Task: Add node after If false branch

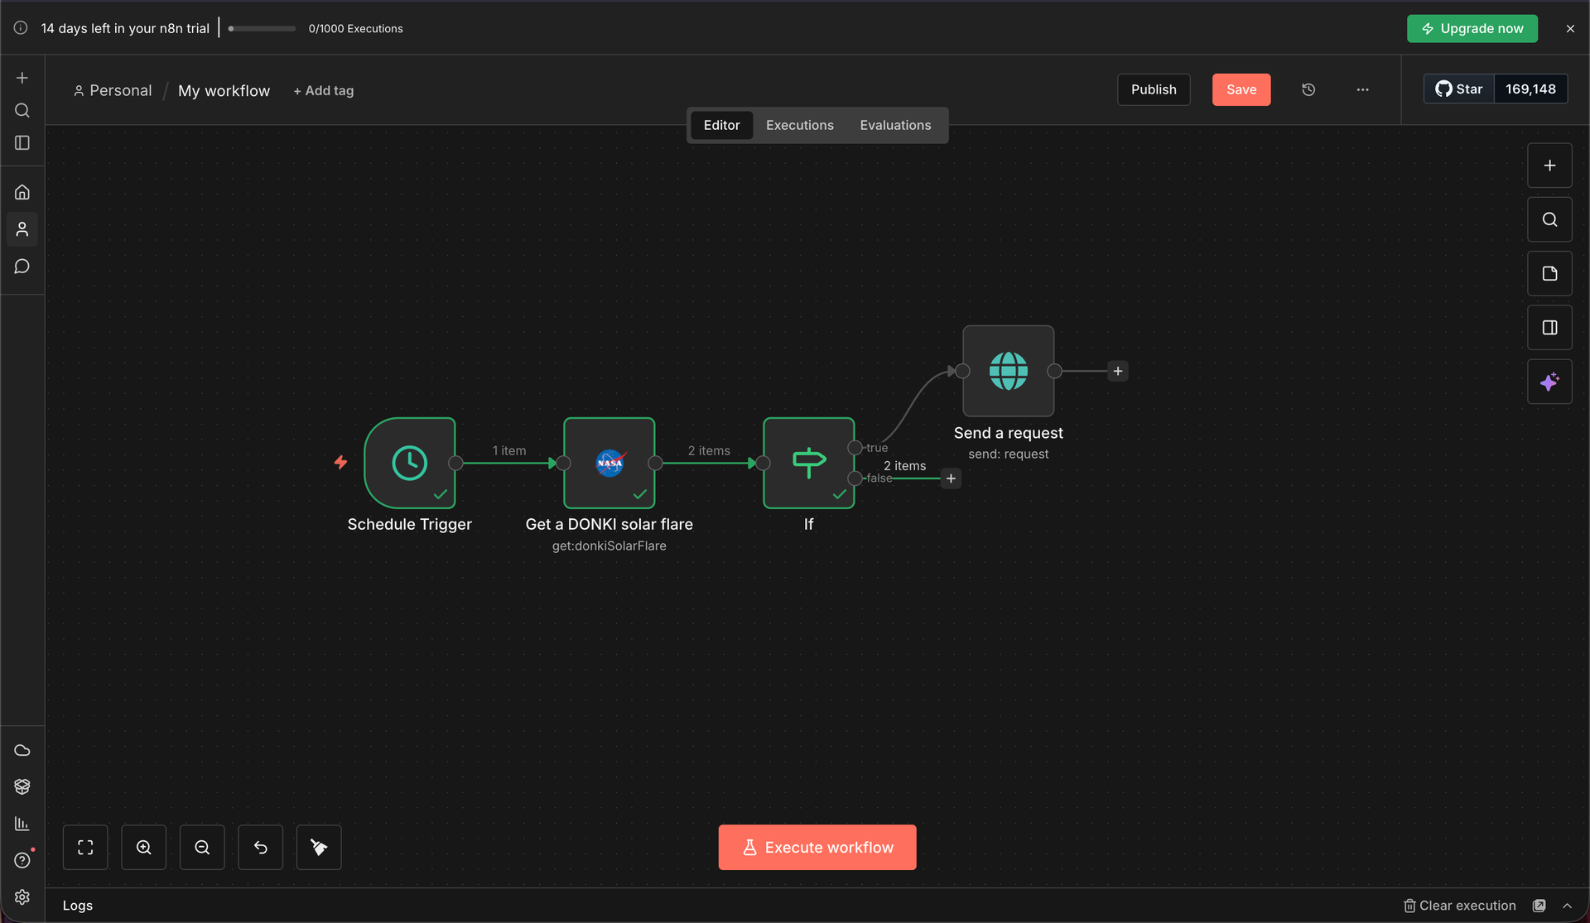Action: tap(951, 478)
